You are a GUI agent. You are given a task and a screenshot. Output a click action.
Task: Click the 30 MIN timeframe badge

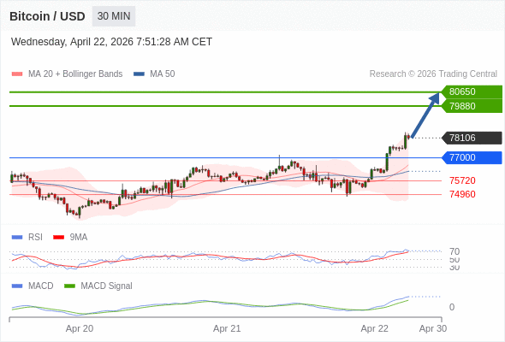(x=114, y=16)
